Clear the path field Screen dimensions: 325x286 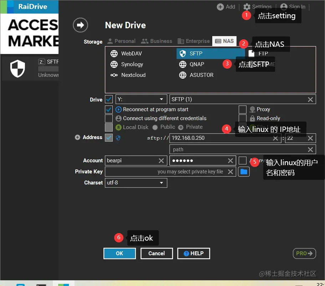point(310,149)
